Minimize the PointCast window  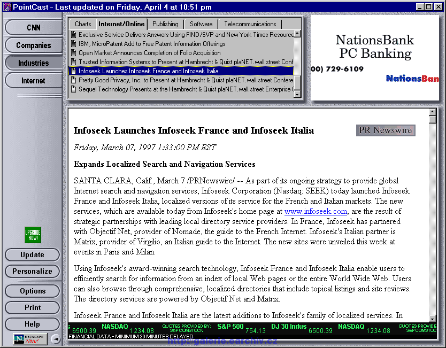pyautogui.click(x=420, y=7)
